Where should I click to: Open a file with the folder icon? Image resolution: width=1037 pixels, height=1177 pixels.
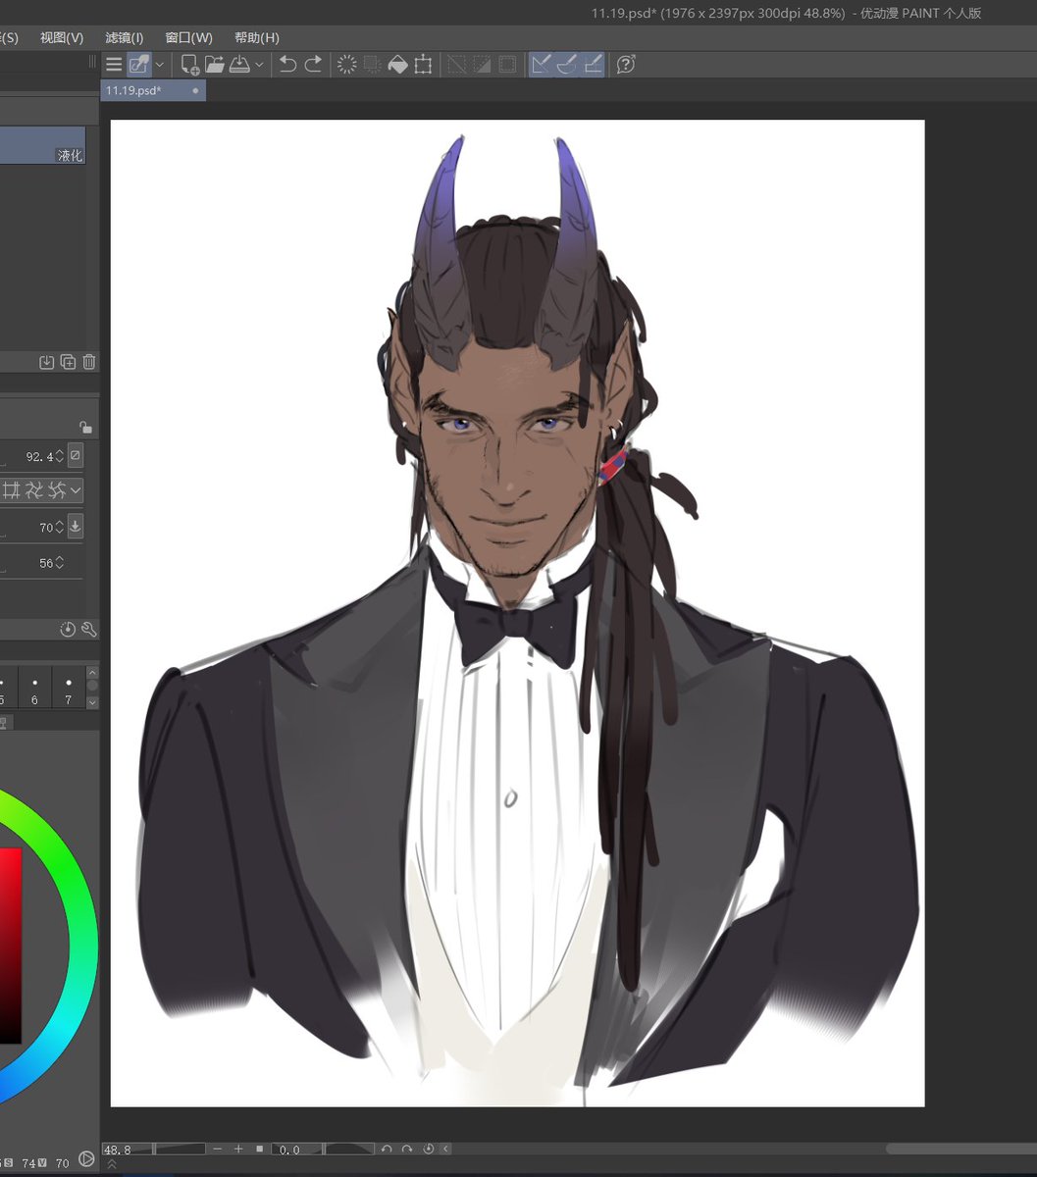215,65
